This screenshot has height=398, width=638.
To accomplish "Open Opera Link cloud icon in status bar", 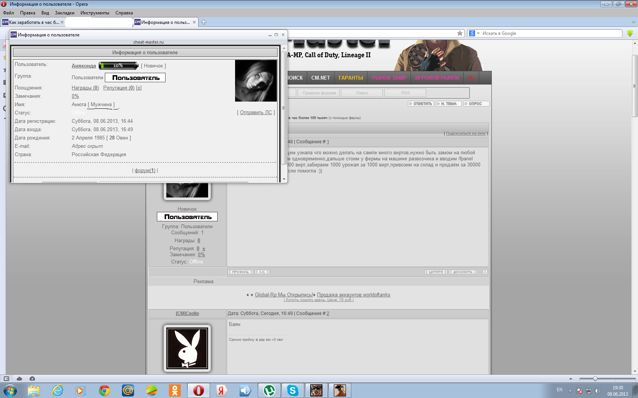I will tap(19, 379).
